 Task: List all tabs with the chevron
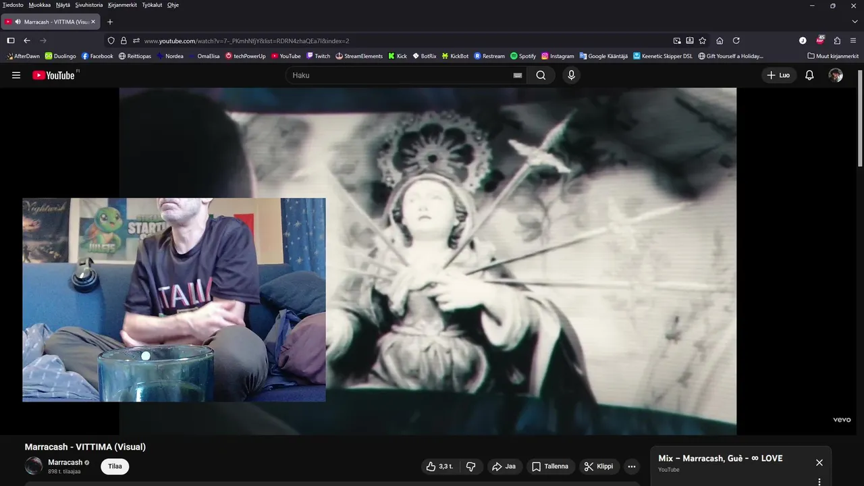coord(854,22)
